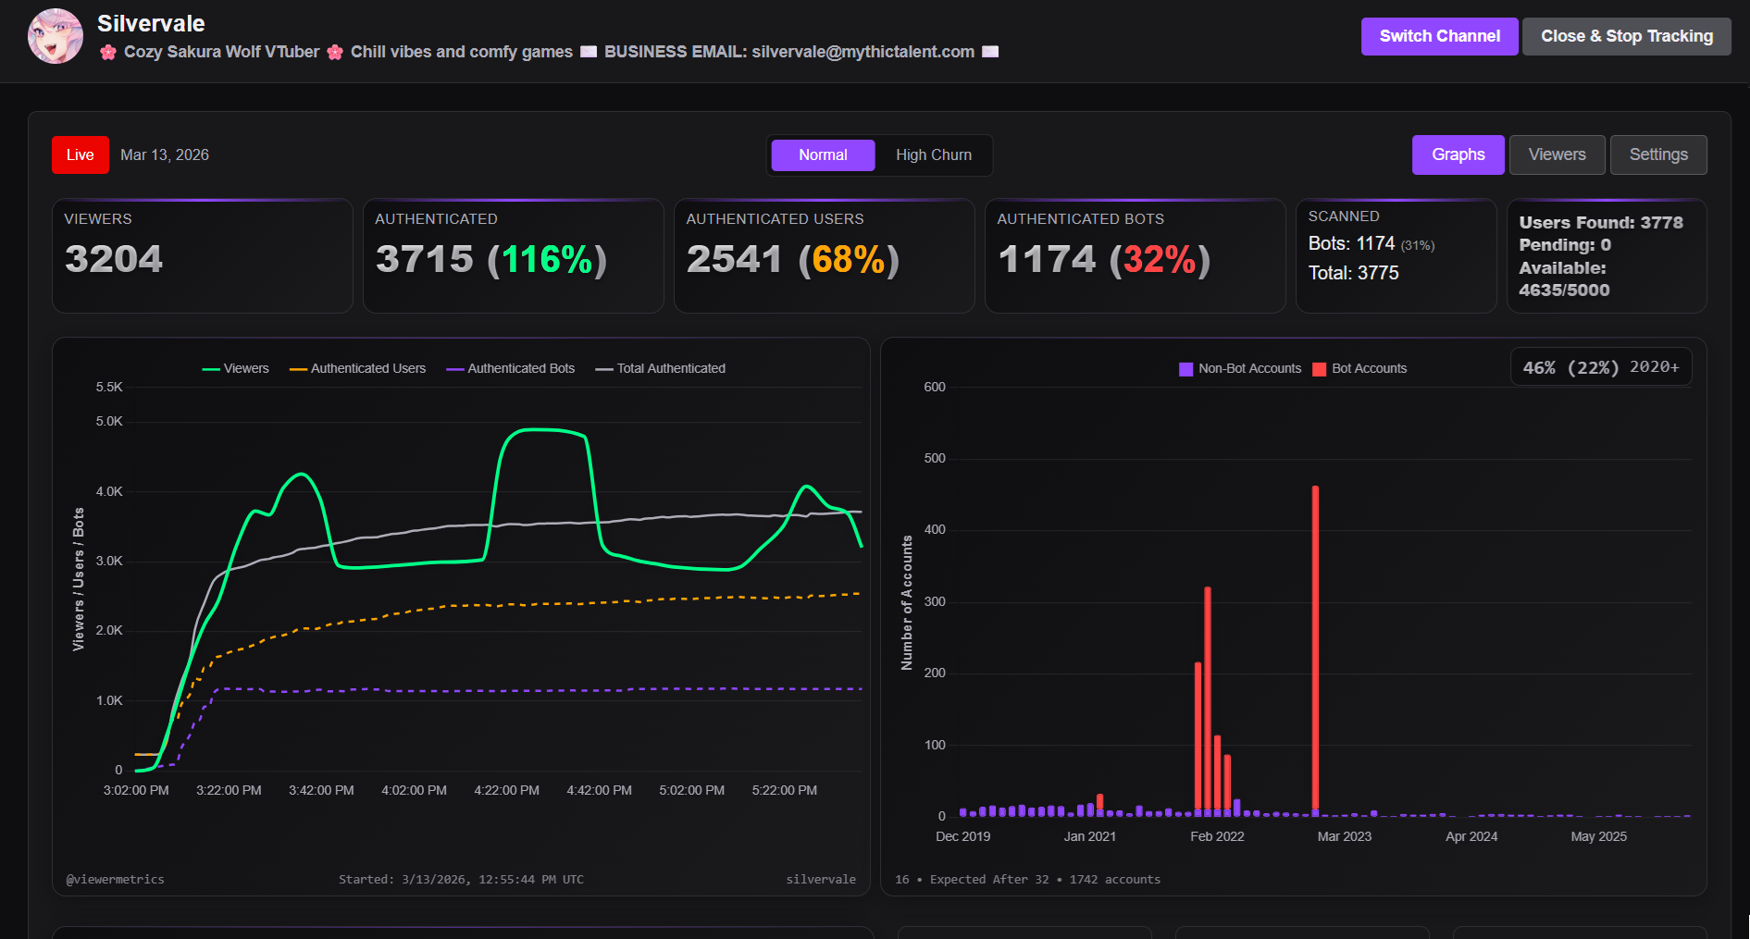Toggle Authenticated Users legend series
This screenshot has height=939, width=1750.
click(x=357, y=368)
